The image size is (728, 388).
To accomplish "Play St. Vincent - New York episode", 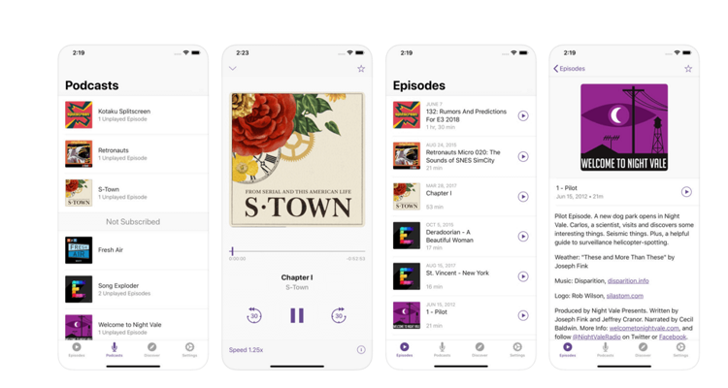I will (x=523, y=276).
